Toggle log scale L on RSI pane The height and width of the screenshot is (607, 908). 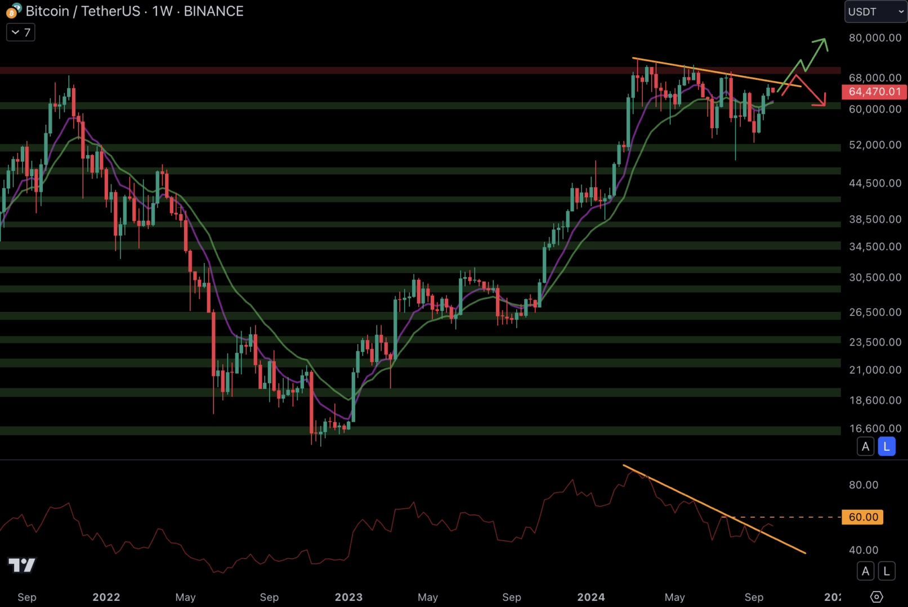point(887,572)
